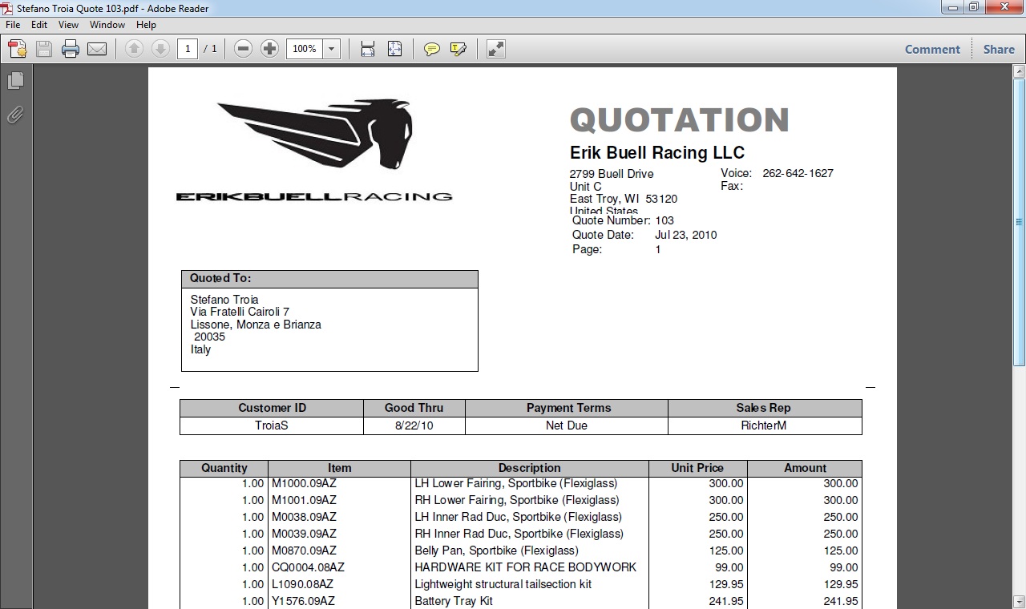Open the Share pane

(x=999, y=49)
